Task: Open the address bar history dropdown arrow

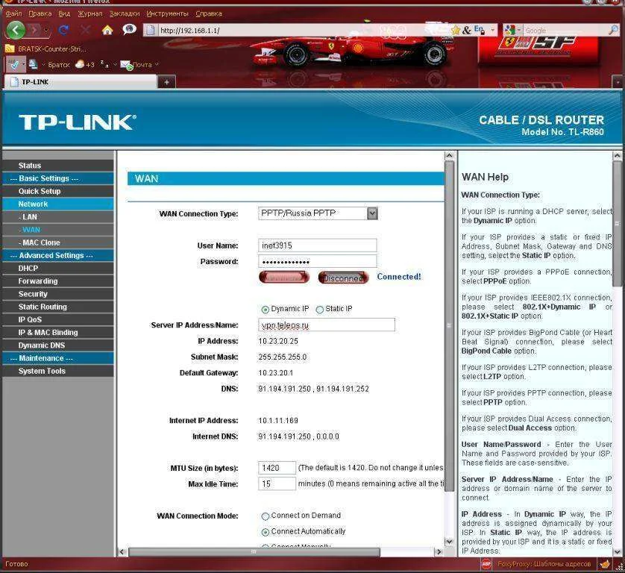Action: [493, 30]
